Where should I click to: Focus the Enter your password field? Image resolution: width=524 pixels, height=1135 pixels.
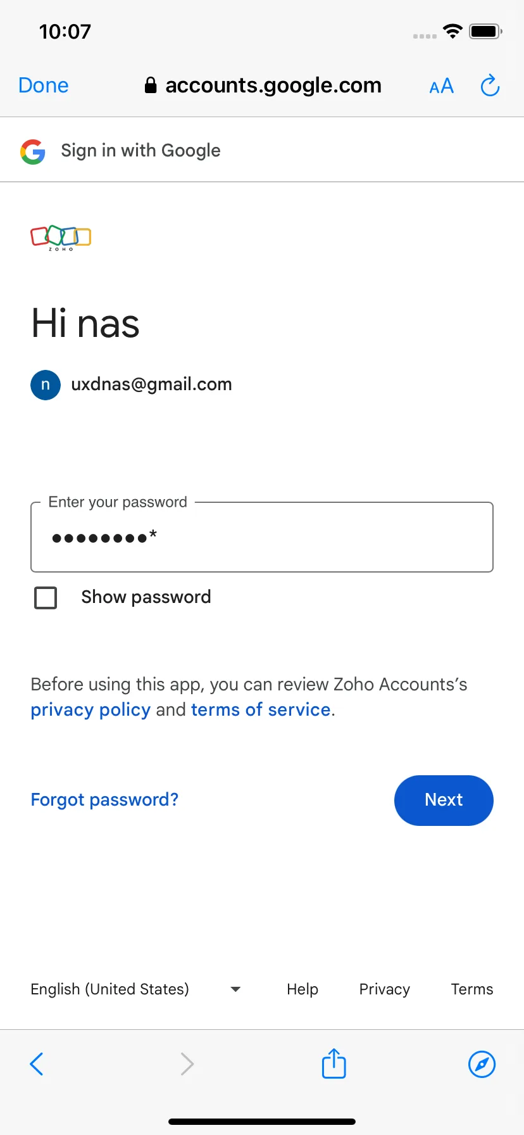pyautogui.click(x=262, y=537)
